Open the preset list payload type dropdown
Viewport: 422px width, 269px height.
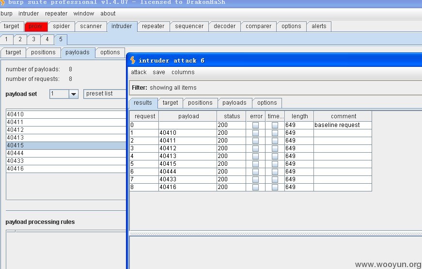(x=105, y=94)
